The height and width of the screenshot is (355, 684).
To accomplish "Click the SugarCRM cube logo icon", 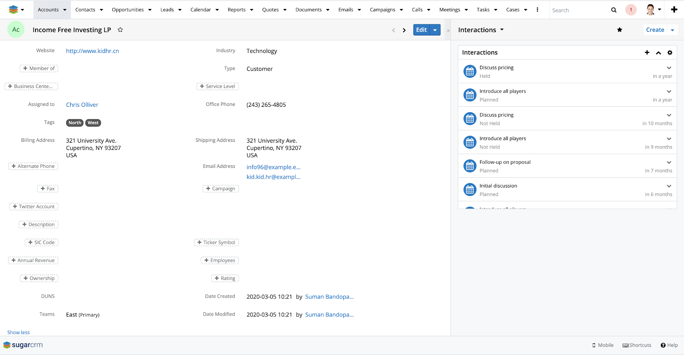I will click(13, 9).
